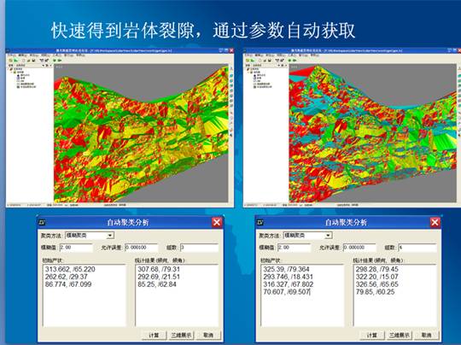This screenshot has height=345, width=461.
Task: Select the result row 298.28, /79.45
Action: [377, 269]
